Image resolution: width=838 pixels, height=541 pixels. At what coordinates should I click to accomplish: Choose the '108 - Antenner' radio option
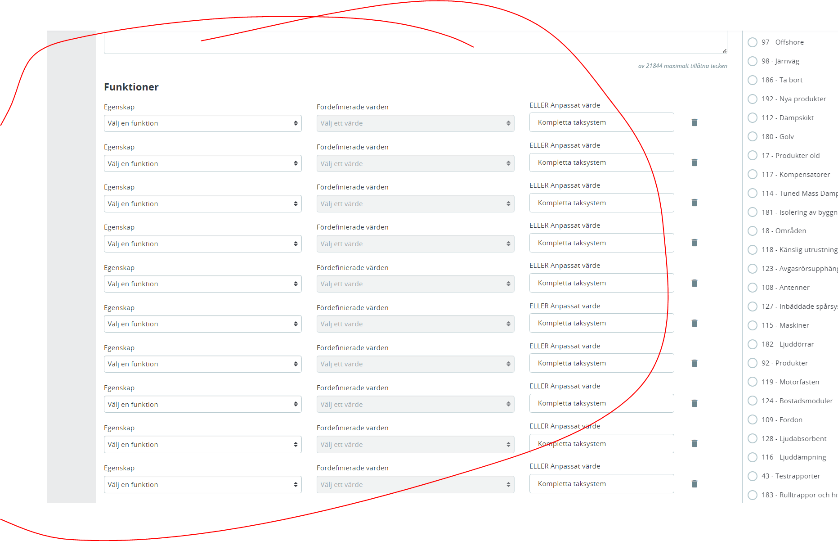pos(753,288)
